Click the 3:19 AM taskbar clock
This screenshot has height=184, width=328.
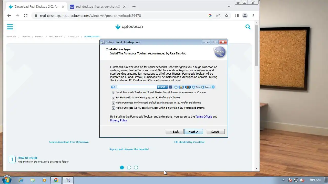(x=315, y=180)
